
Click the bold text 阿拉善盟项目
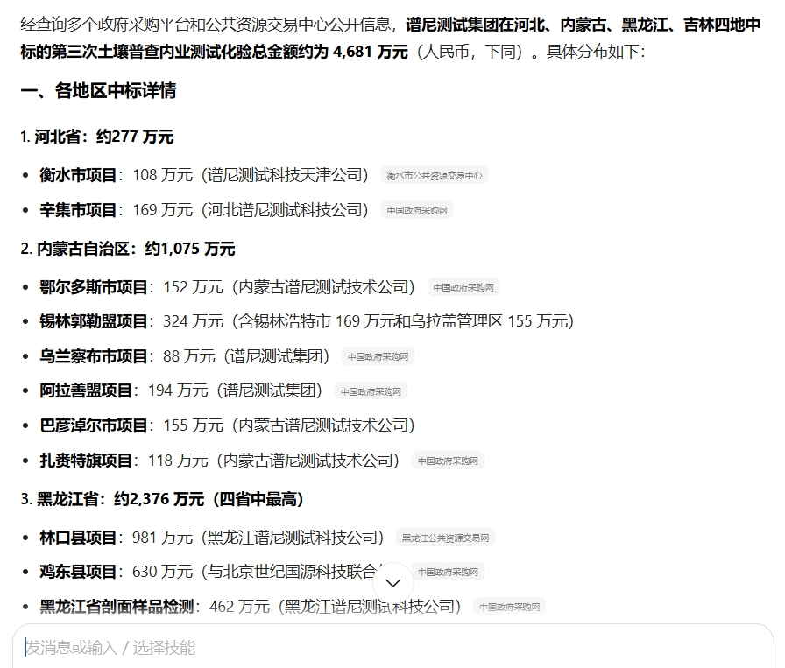tap(86, 390)
